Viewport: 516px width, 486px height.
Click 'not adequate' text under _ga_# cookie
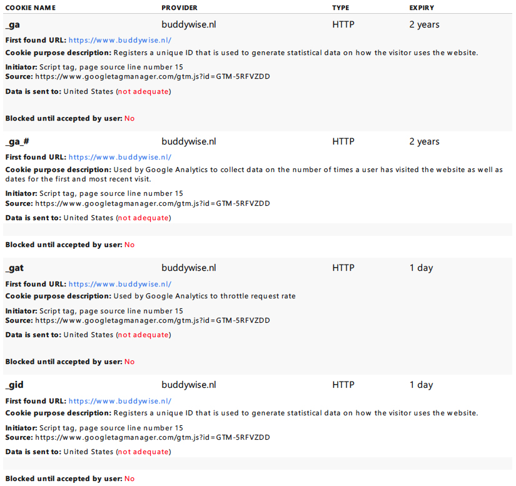[x=143, y=218]
